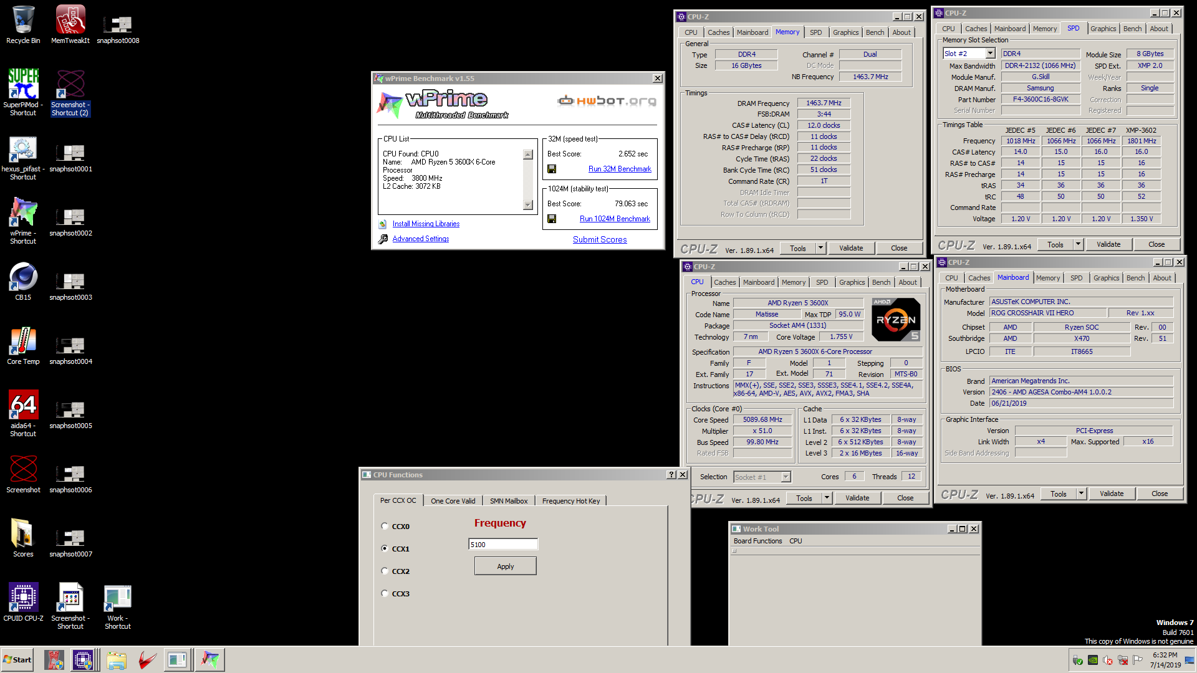Open the CPU-Z taskbar icon
1197x673 pixels.
click(83, 659)
